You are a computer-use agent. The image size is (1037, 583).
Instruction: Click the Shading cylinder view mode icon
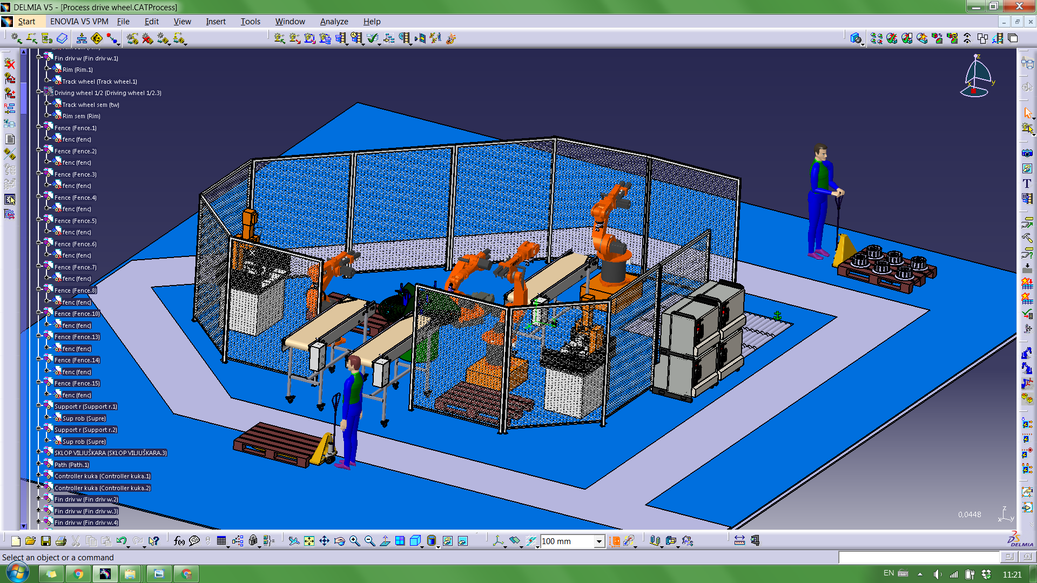pyautogui.click(x=431, y=541)
